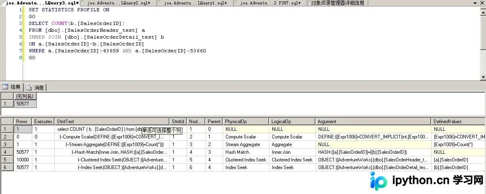Click the Stream Aggregate StmtText cell
Viewport: 486px width, 194px height.
click(112, 144)
